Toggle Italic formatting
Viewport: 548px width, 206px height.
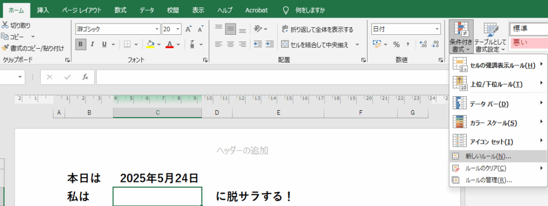92,44
